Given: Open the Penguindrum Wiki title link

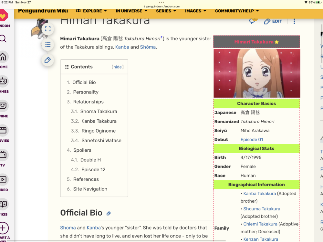Looking at the screenshot, I should 43,11.
